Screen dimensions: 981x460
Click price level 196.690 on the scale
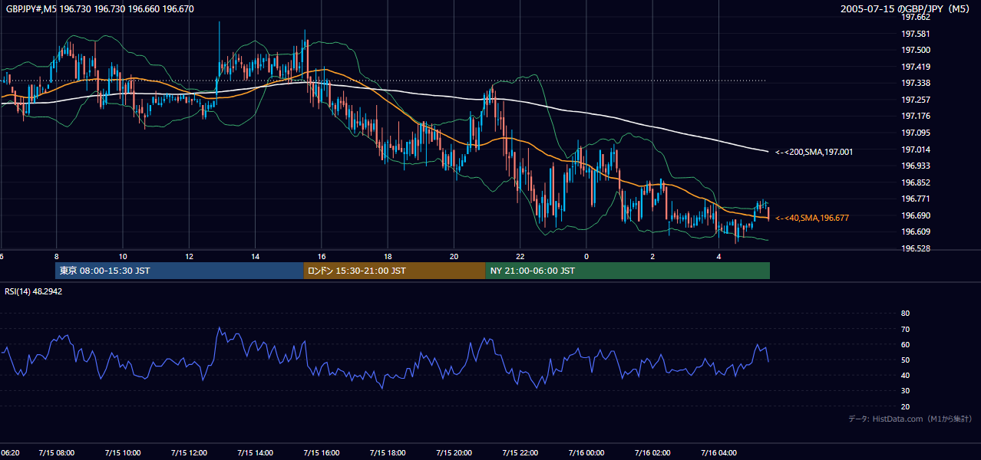point(915,215)
